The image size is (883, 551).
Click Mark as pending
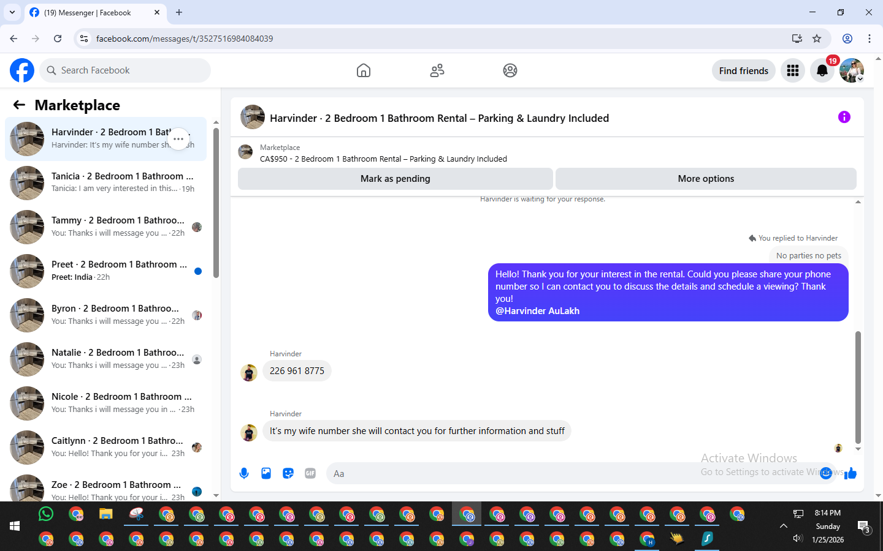point(396,179)
